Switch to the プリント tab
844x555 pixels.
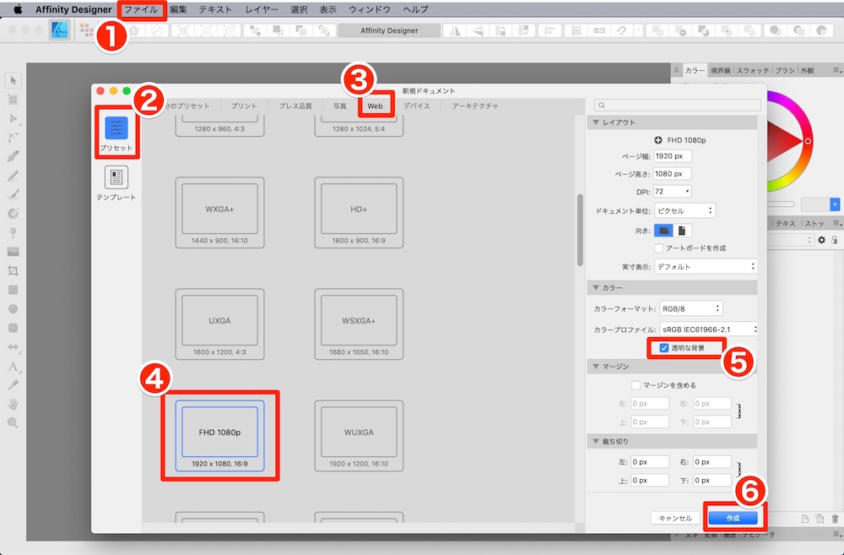click(x=244, y=106)
